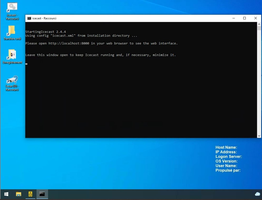This screenshot has height=200, width=262.
Task: Open the yellow speaker app on taskbar
Action: (30, 194)
